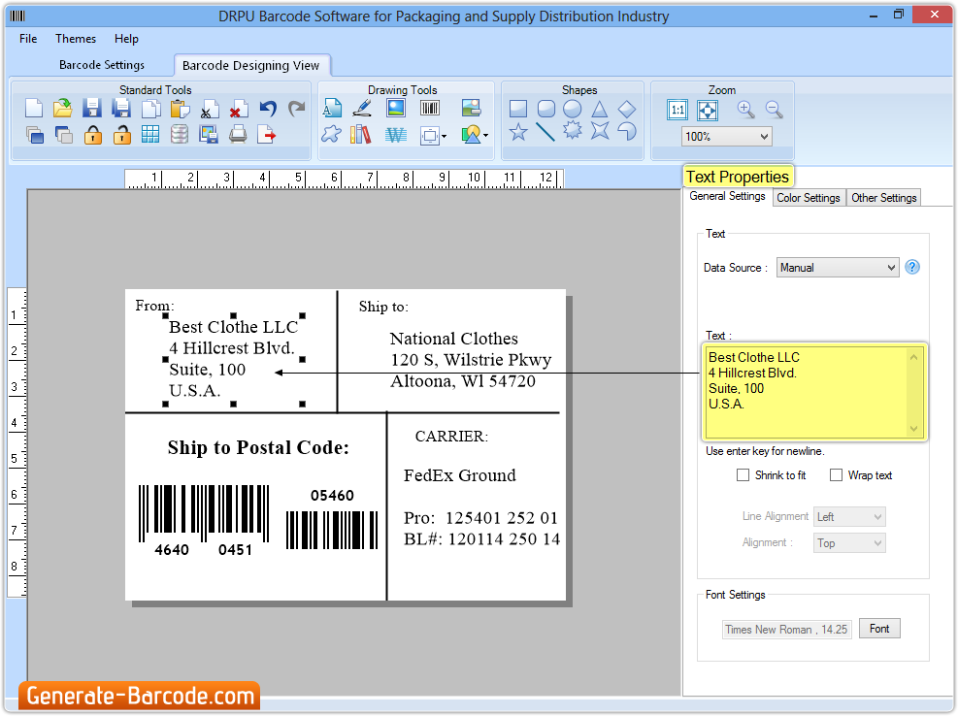958x716 pixels.
Task: Expand the Alignment dropdown showing Top
Action: pos(848,543)
